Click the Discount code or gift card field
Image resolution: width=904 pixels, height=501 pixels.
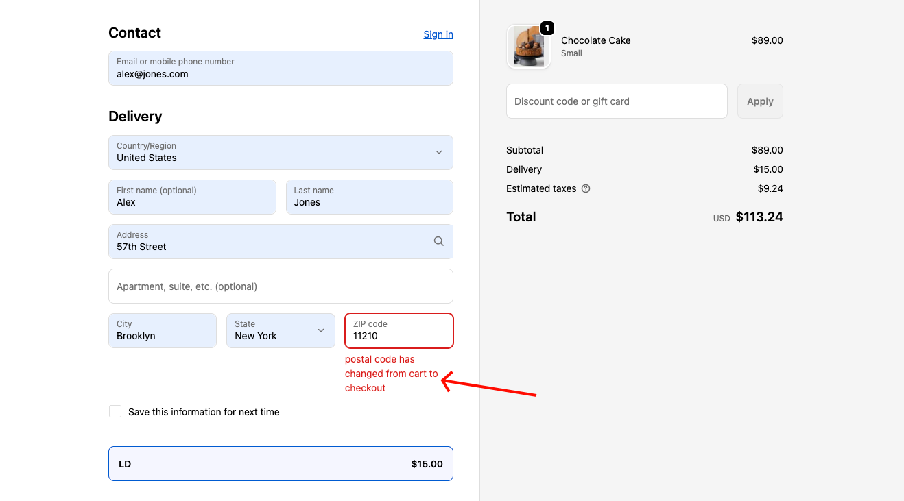tap(617, 101)
